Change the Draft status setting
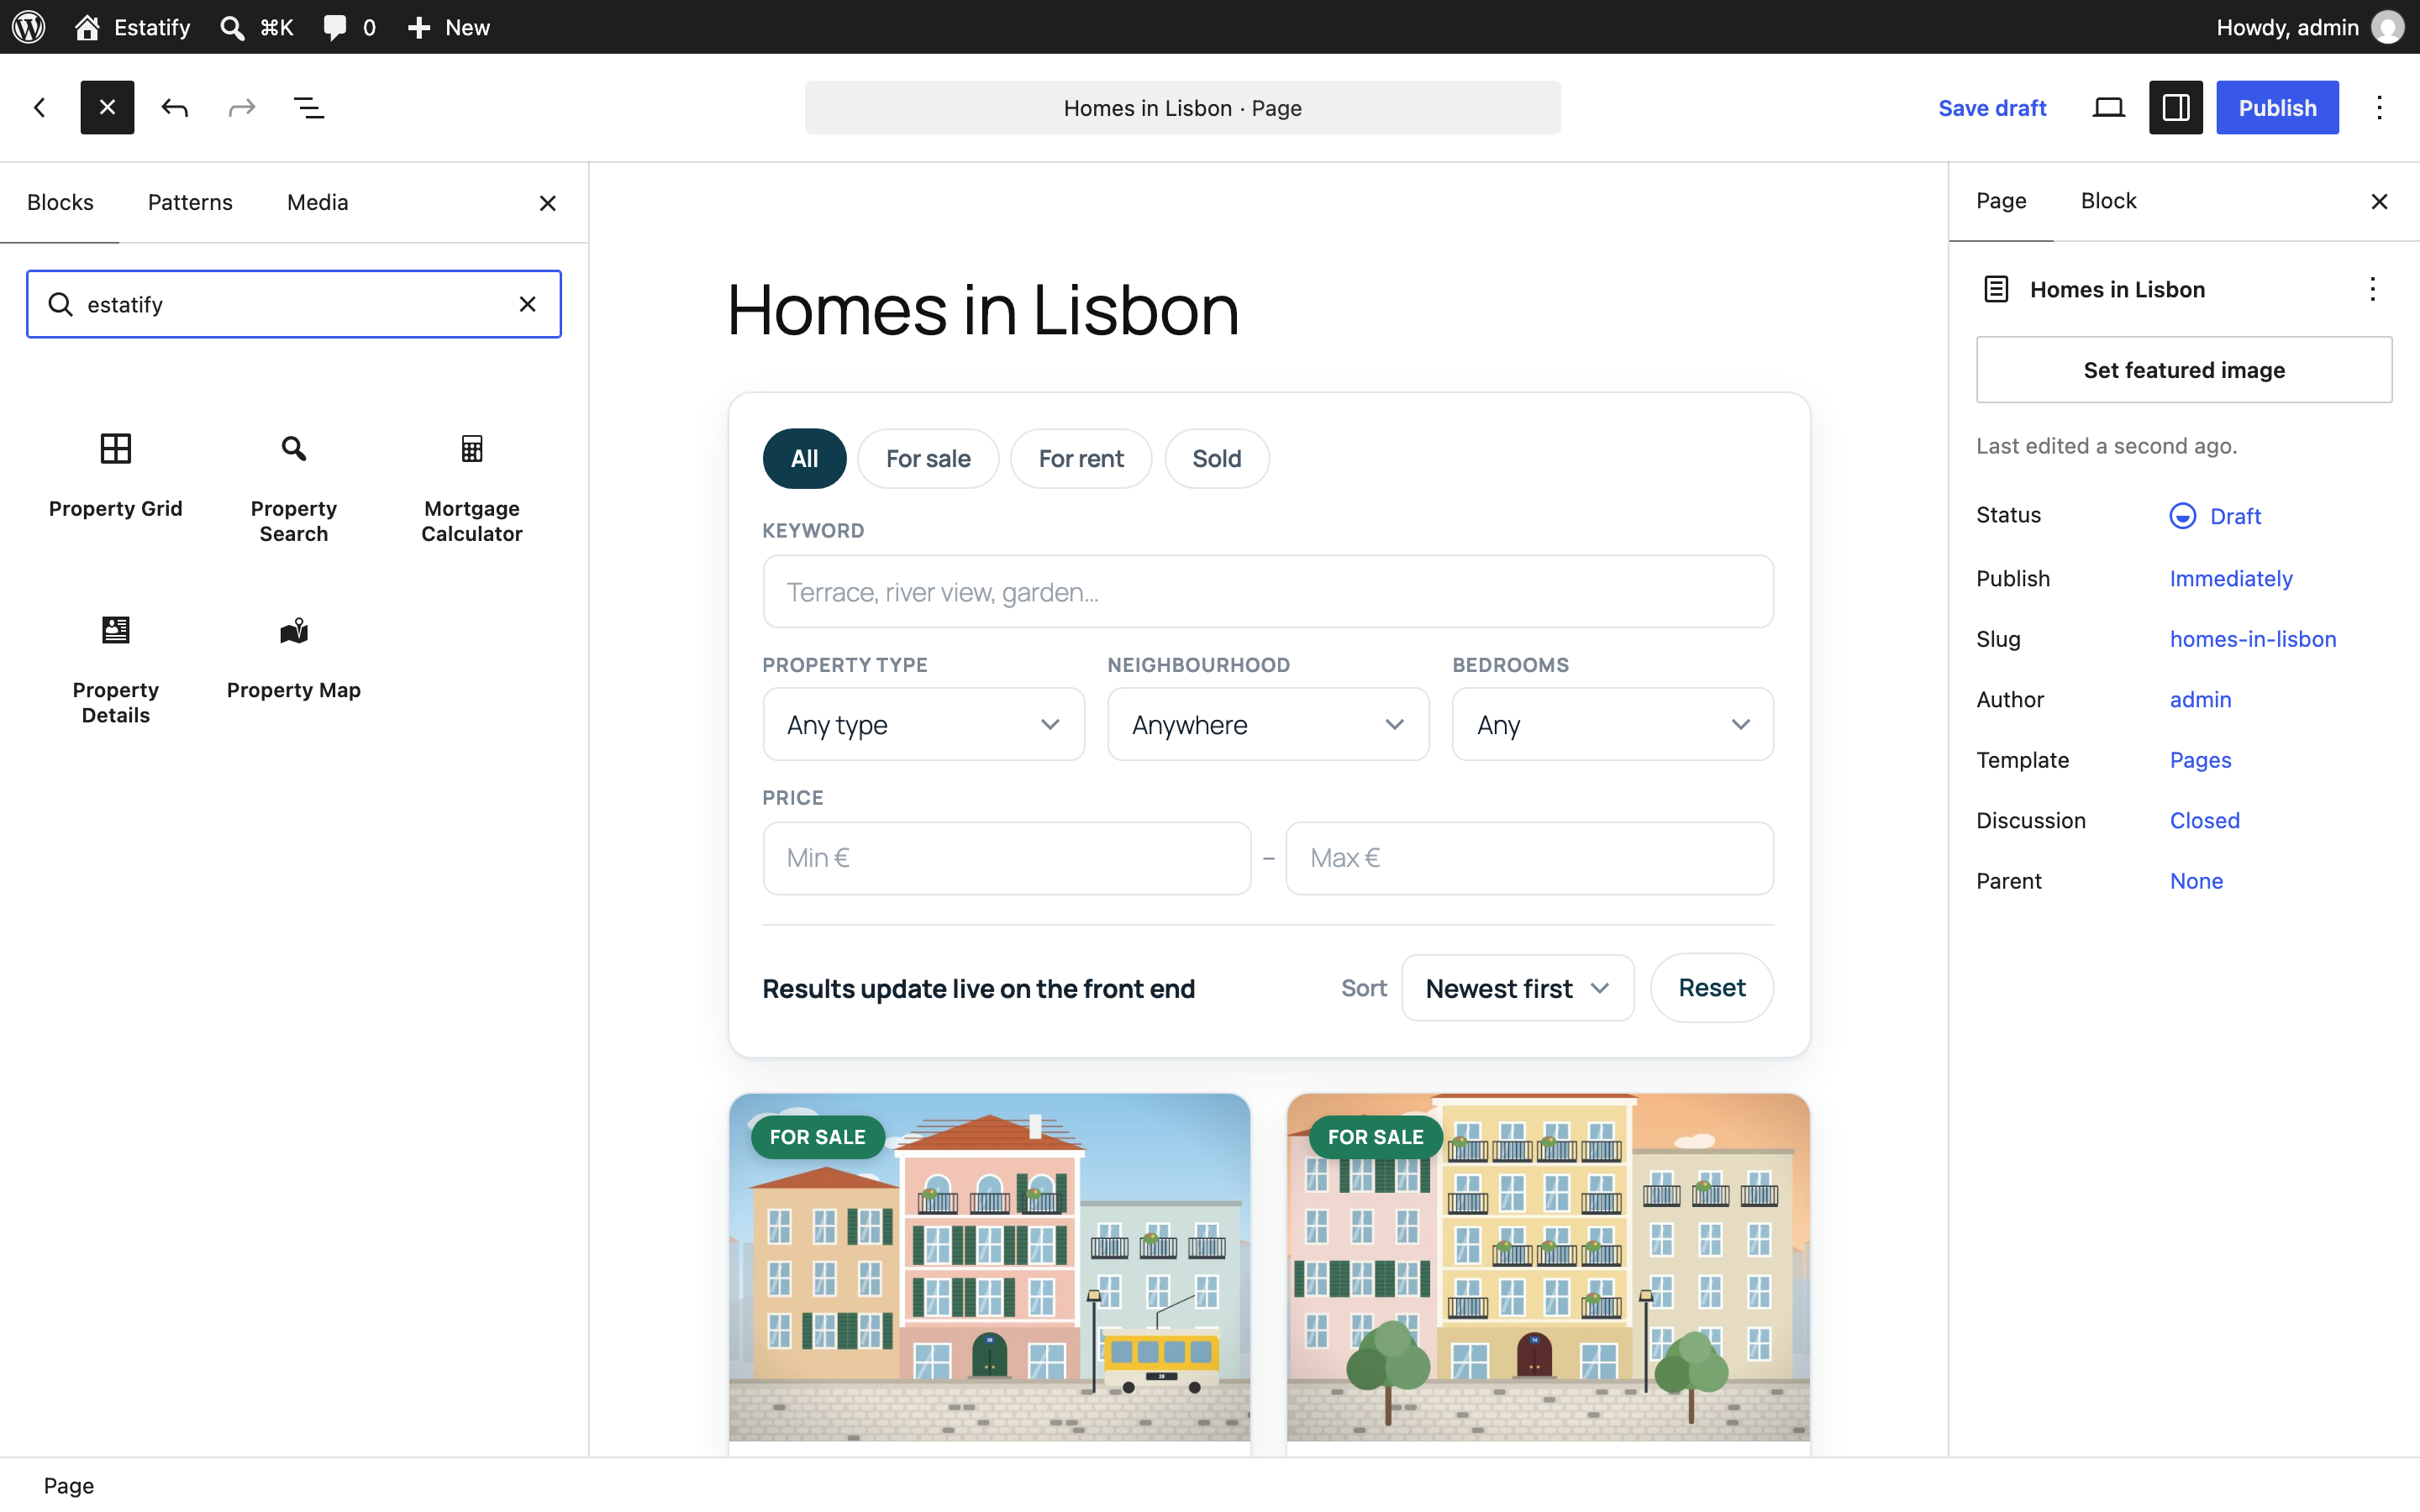 coord(2215,516)
